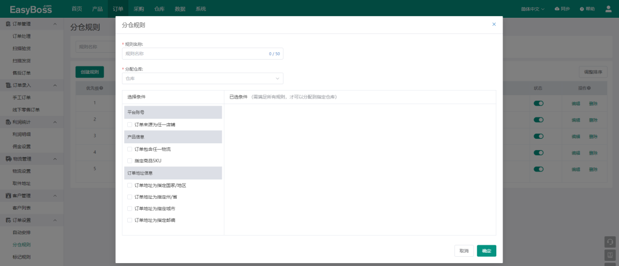This screenshot has width=619, height=266.
Task: Open the 分配仓库 warehouse dropdown
Action: coord(202,78)
